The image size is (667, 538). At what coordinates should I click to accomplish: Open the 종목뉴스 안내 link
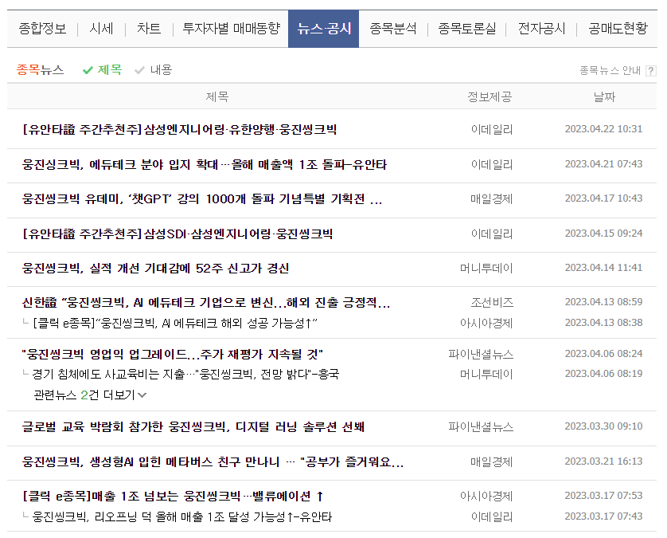click(610, 70)
